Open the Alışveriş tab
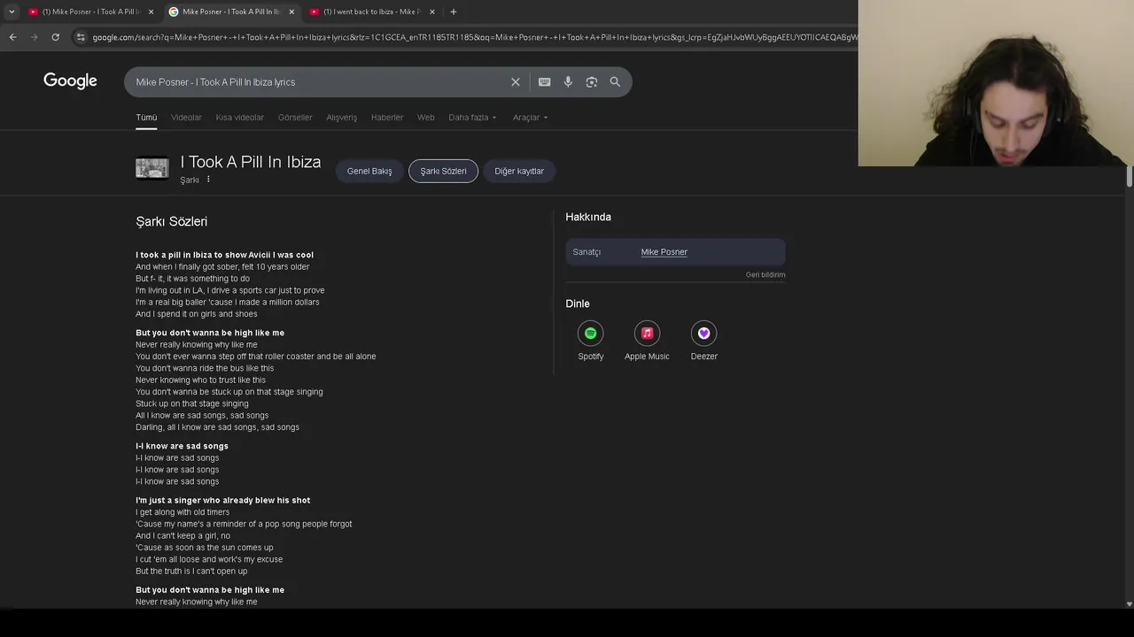This screenshot has width=1134, height=637. pos(342,117)
